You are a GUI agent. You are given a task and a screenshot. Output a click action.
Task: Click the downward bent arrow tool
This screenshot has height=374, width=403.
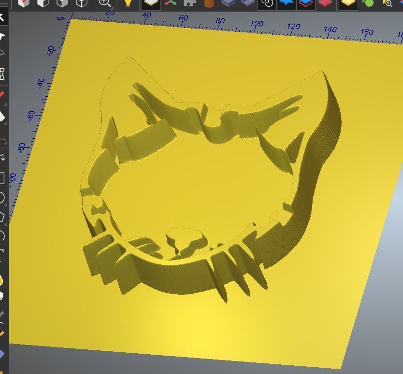(x=2, y=157)
